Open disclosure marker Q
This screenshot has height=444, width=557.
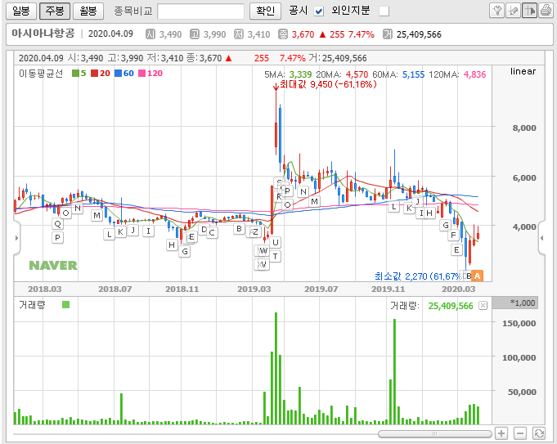[57, 224]
